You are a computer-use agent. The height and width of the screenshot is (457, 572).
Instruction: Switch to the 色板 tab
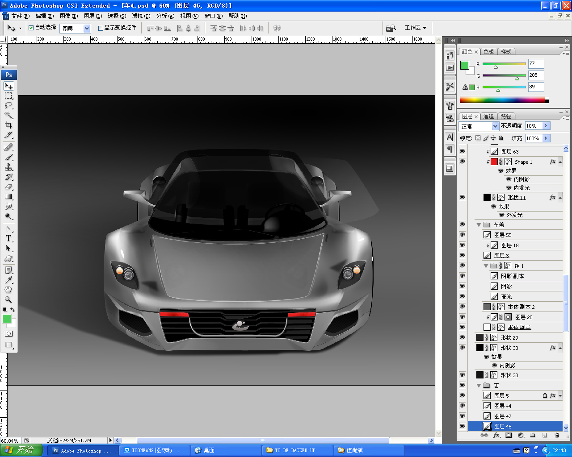[x=488, y=52]
